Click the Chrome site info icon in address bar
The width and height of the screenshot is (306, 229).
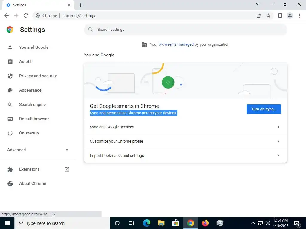[38, 16]
